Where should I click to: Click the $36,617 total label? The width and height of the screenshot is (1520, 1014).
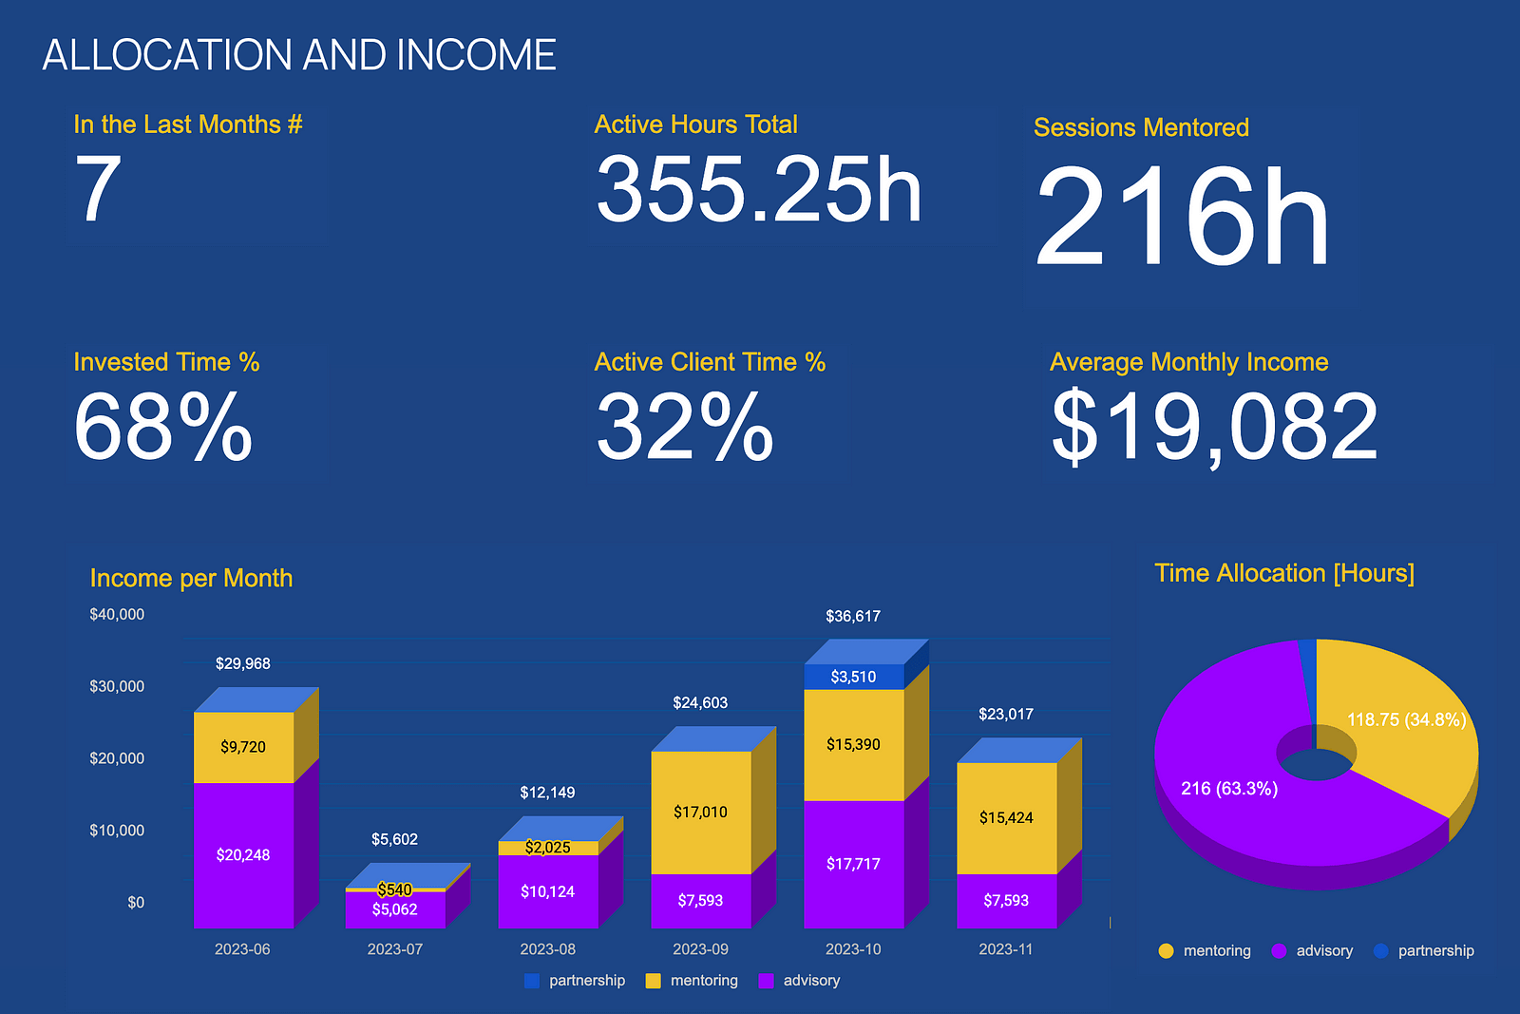click(x=854, y=616)
